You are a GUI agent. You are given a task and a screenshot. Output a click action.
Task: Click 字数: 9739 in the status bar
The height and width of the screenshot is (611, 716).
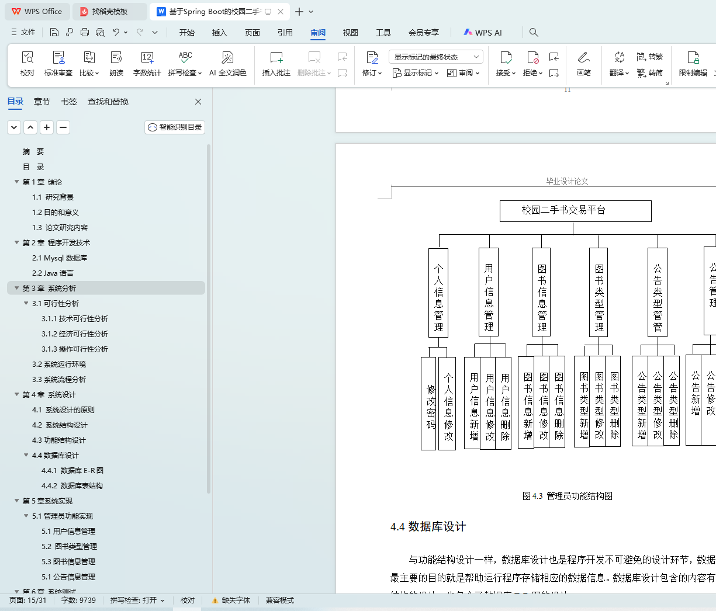[x=78, y=600]
